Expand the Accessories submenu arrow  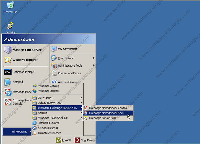(x=81, y=98)
